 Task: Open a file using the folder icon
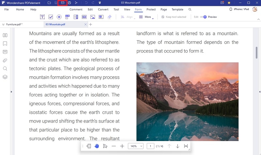[x=49, y=3]
